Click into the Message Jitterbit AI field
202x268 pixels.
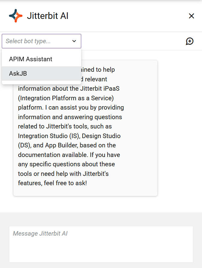[101, 244]
